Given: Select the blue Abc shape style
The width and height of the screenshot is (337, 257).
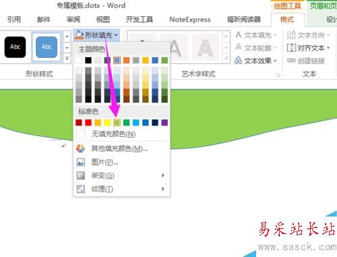Looking at the screenshot, I should click(47, 47).
